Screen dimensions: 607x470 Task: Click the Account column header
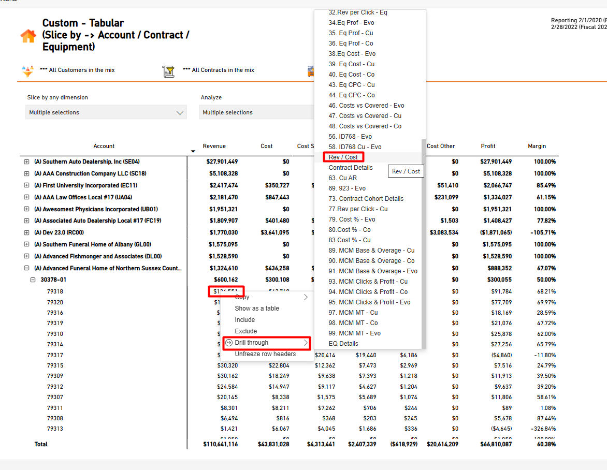click(x=104, y=146)
